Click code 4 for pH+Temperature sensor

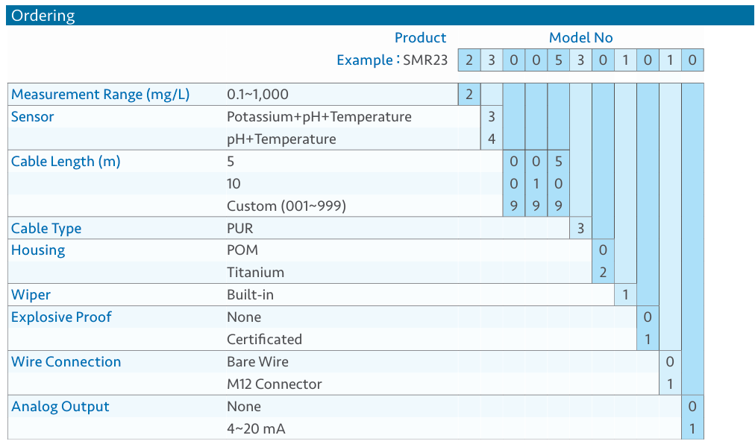pyautogui.click(x=492, y=139)
